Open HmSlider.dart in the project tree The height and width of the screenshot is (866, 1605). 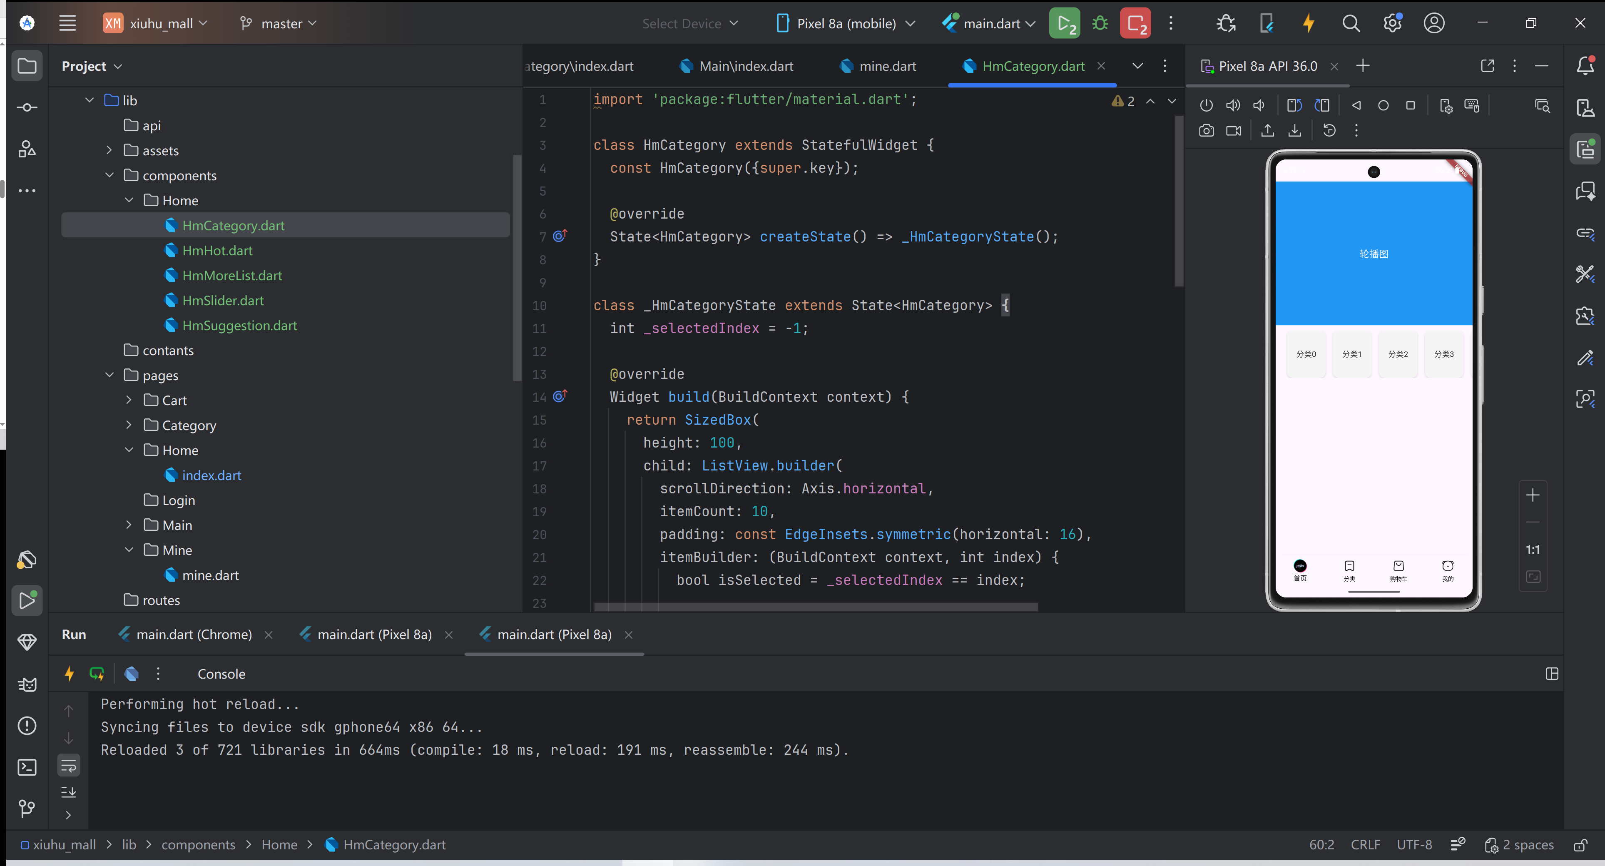pos(222,300)
